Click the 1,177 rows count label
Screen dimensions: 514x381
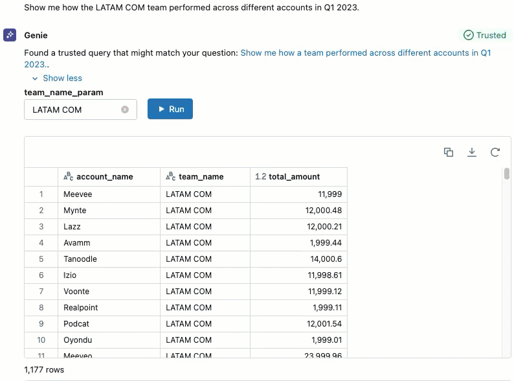tap(44, 370)
